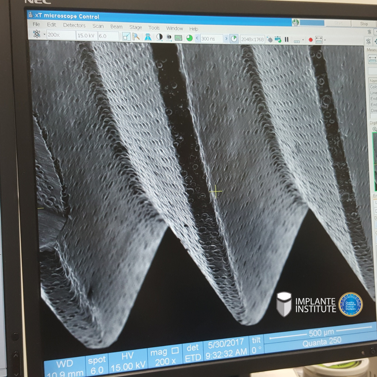Expand the magnification 200x dropdown
377x377 pixels.
pos(60,35)
